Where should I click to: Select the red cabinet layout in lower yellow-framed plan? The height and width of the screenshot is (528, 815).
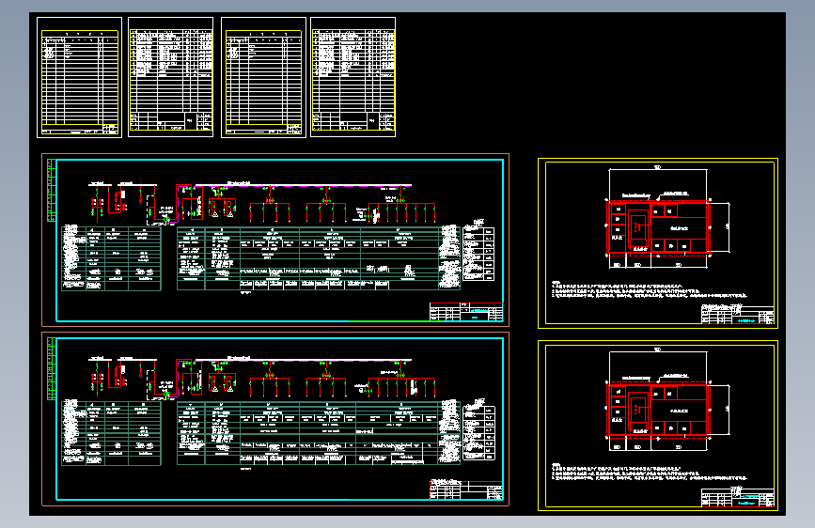658,411
